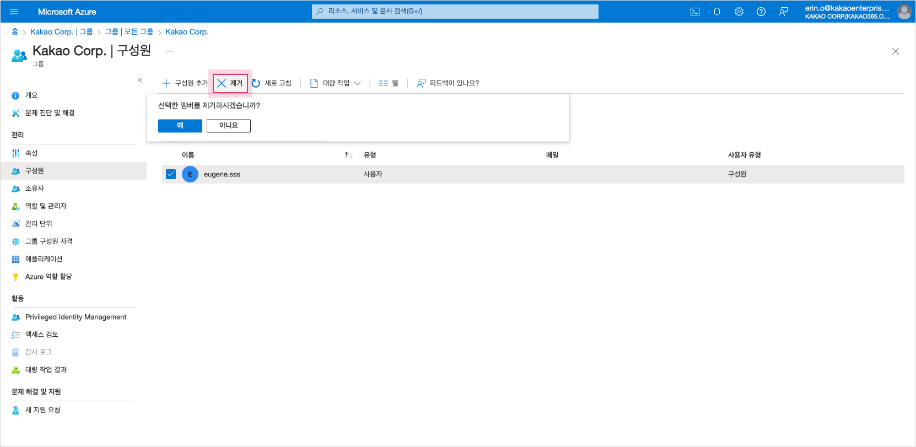This screenshot has height=447, width=916.
Task: Select 구성원 in the sidebar
Action: tap(73, 171)
